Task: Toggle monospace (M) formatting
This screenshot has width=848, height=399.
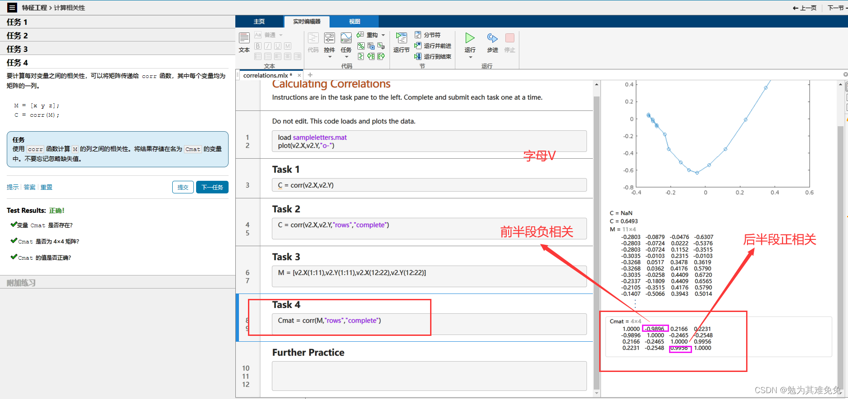Action: (x=288, y=46)
